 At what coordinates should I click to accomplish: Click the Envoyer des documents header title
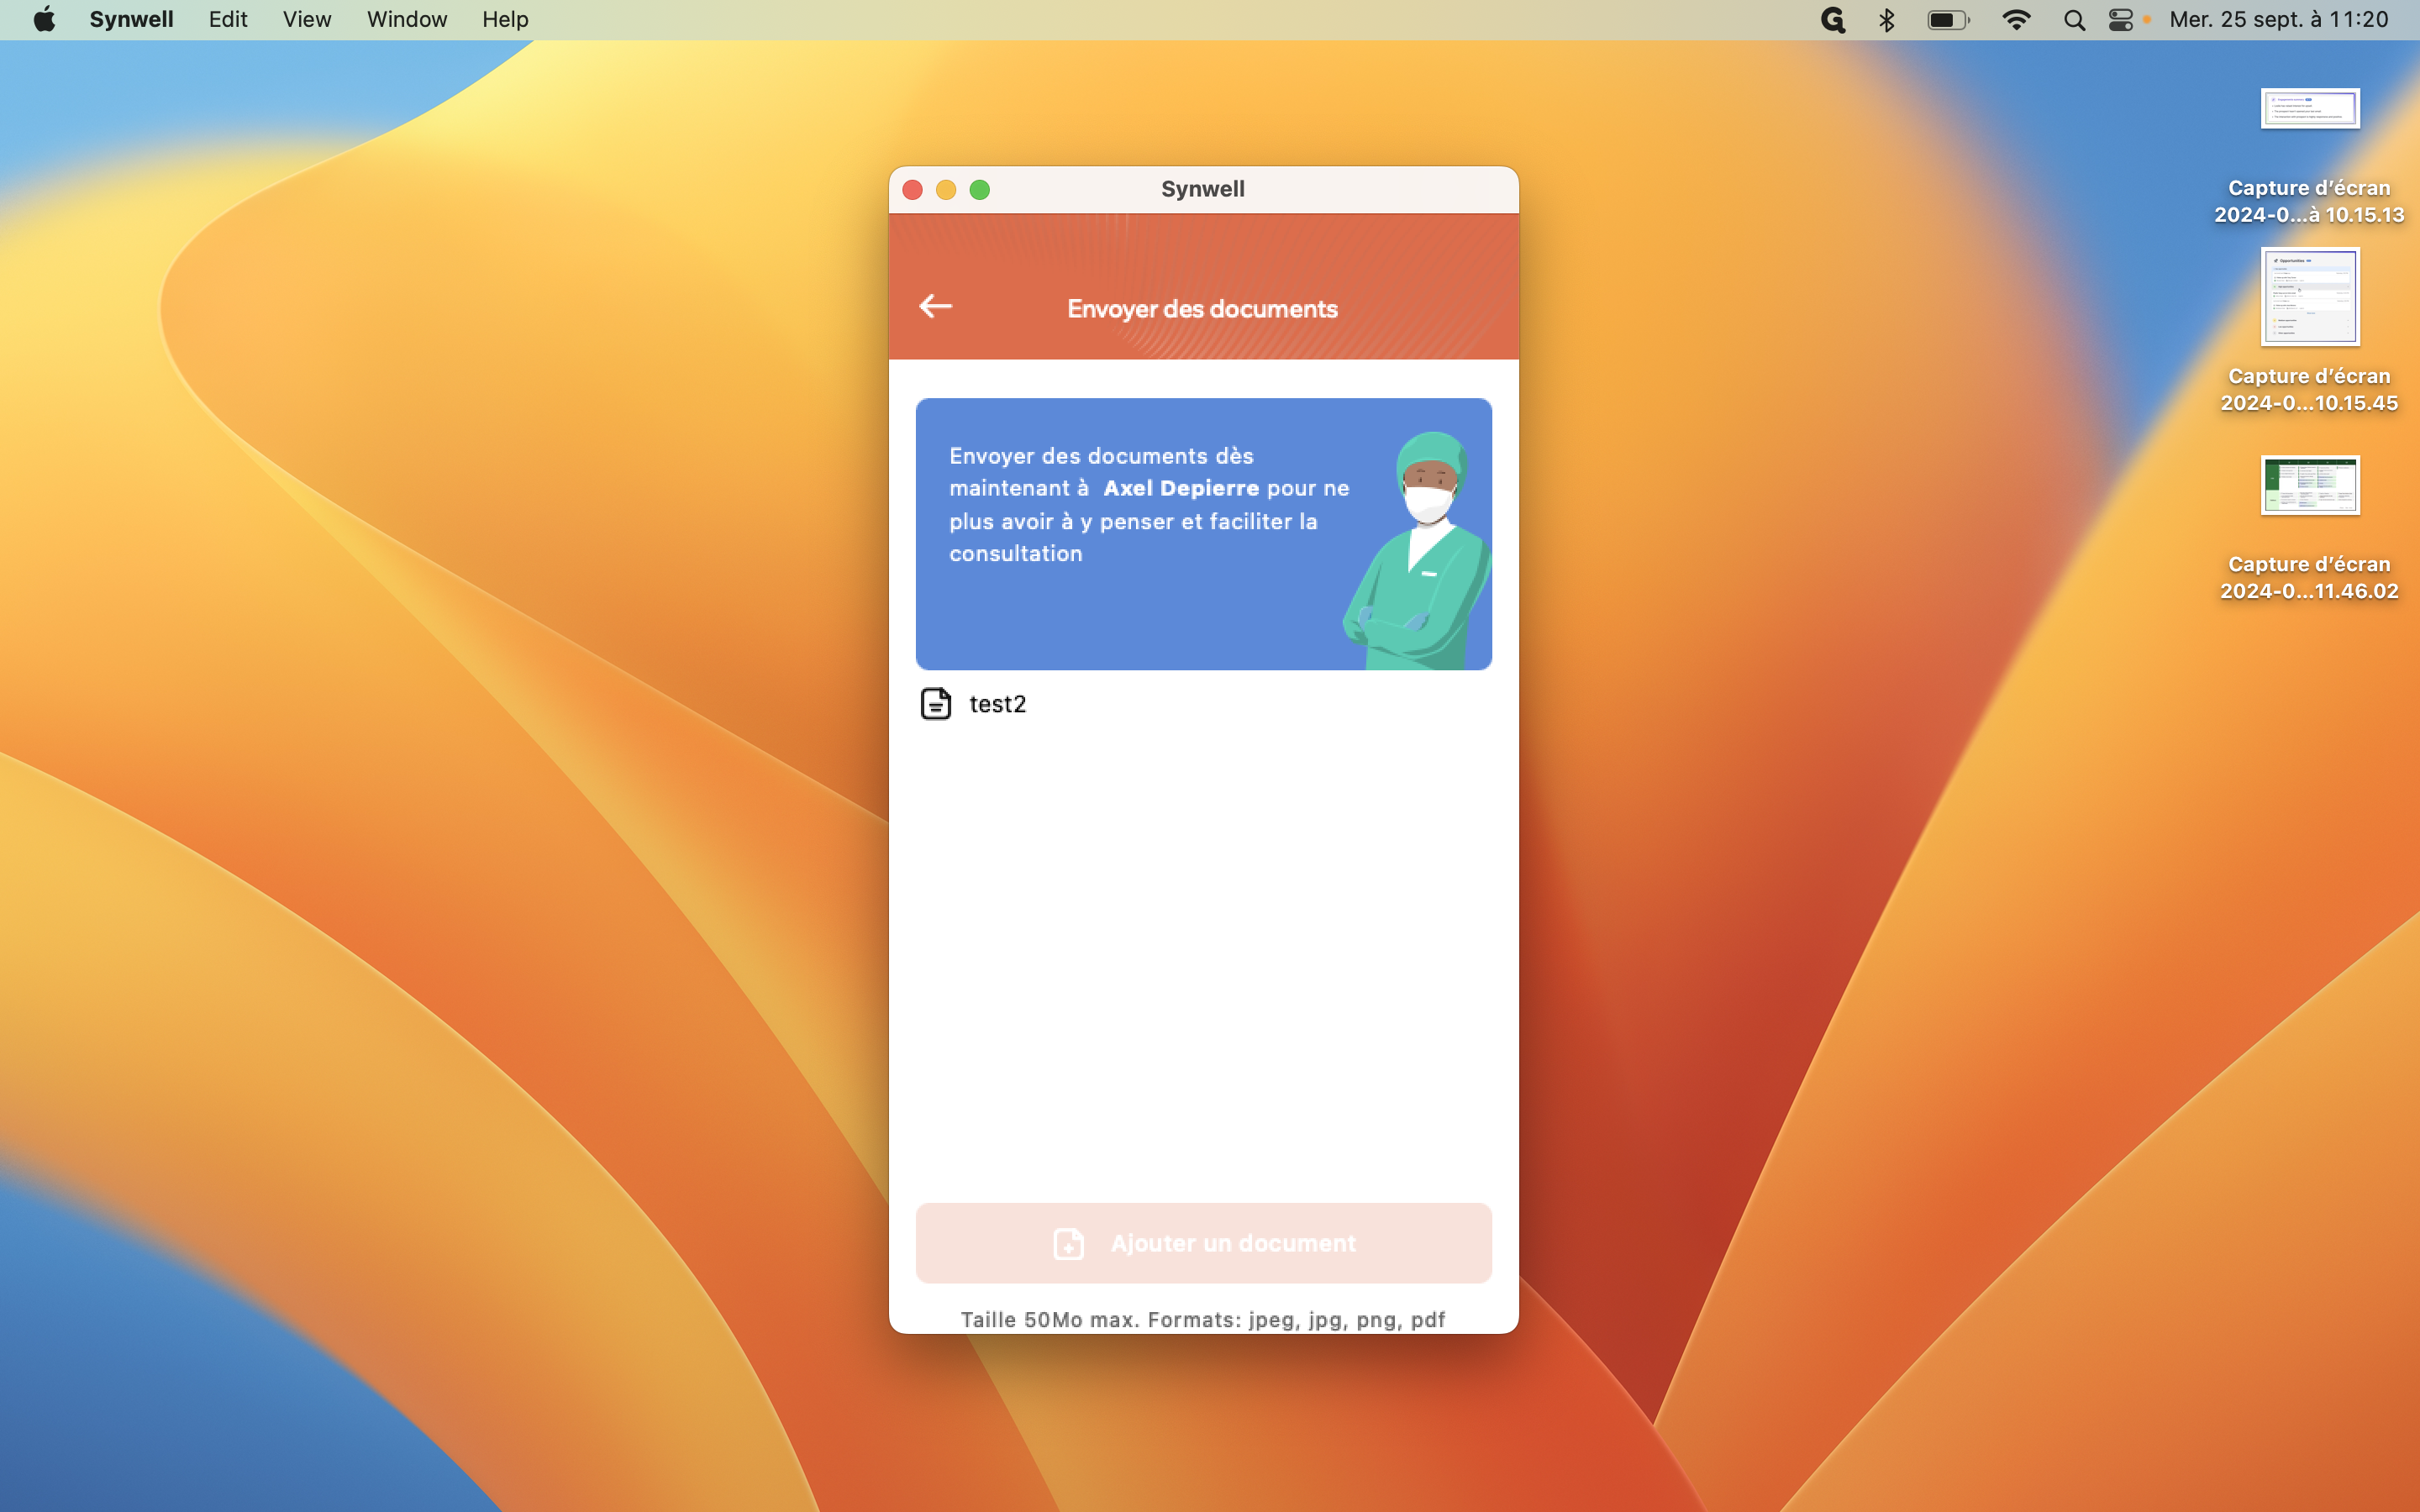coord(1202,309)
